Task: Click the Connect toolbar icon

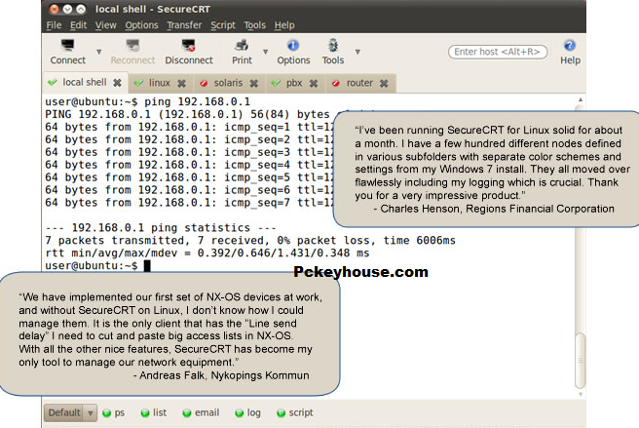Action: (67, 52)
